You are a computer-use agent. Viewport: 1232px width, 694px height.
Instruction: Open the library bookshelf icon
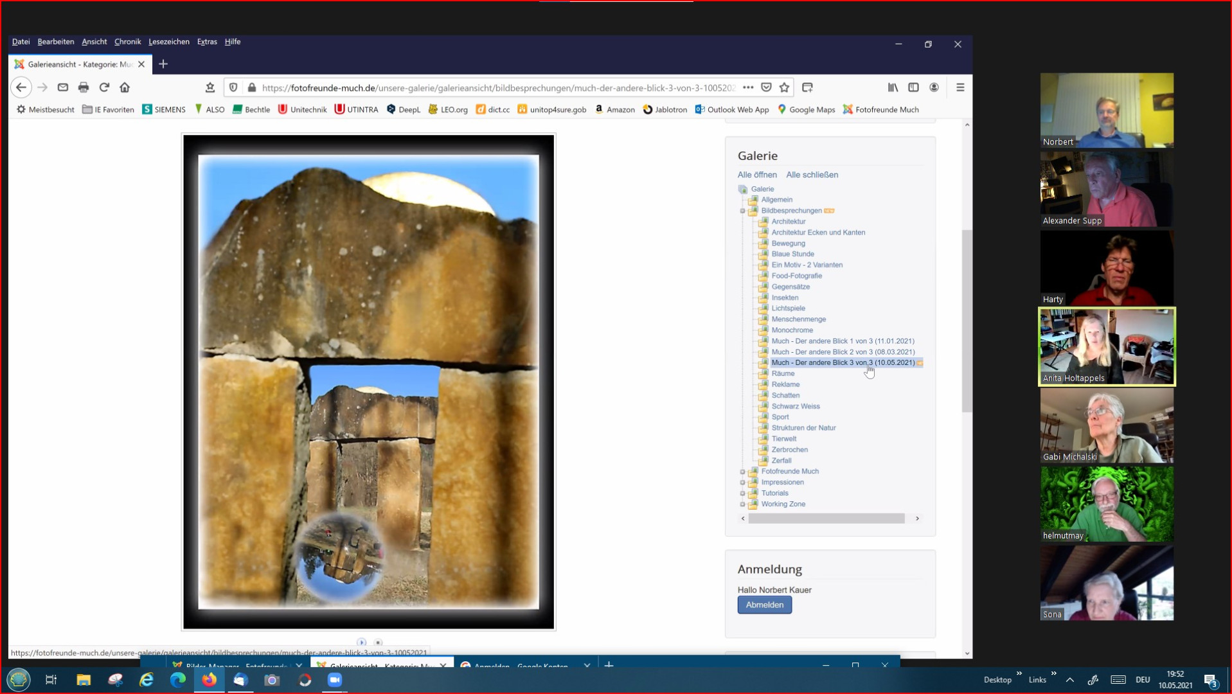(x=893, y=87)
